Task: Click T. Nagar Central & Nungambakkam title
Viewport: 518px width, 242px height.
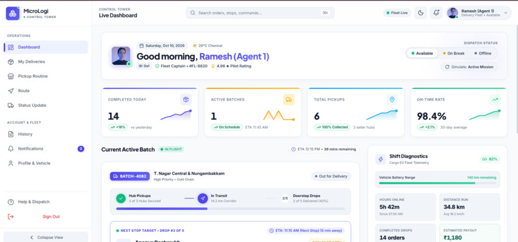Action: coord(190,173)
